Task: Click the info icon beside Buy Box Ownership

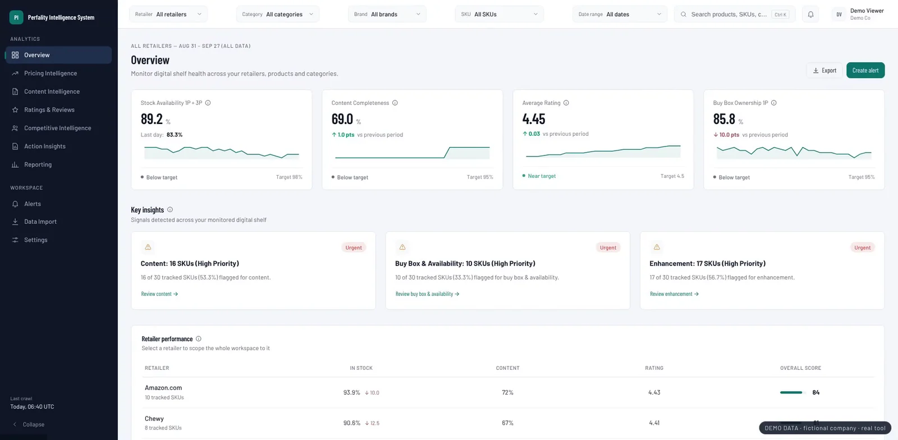Action: (774, 103)
